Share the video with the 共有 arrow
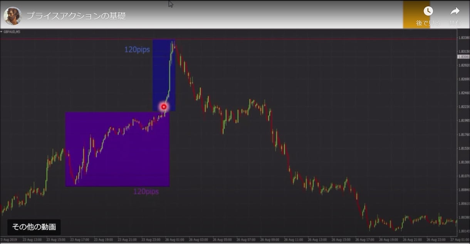470x244 pixels. [x=455, y=16]
